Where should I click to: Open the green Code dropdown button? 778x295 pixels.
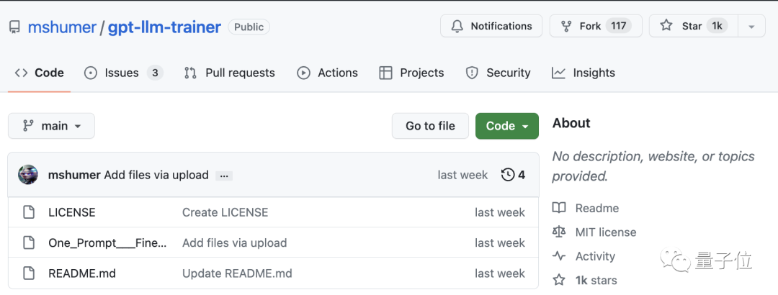(506, 126)
